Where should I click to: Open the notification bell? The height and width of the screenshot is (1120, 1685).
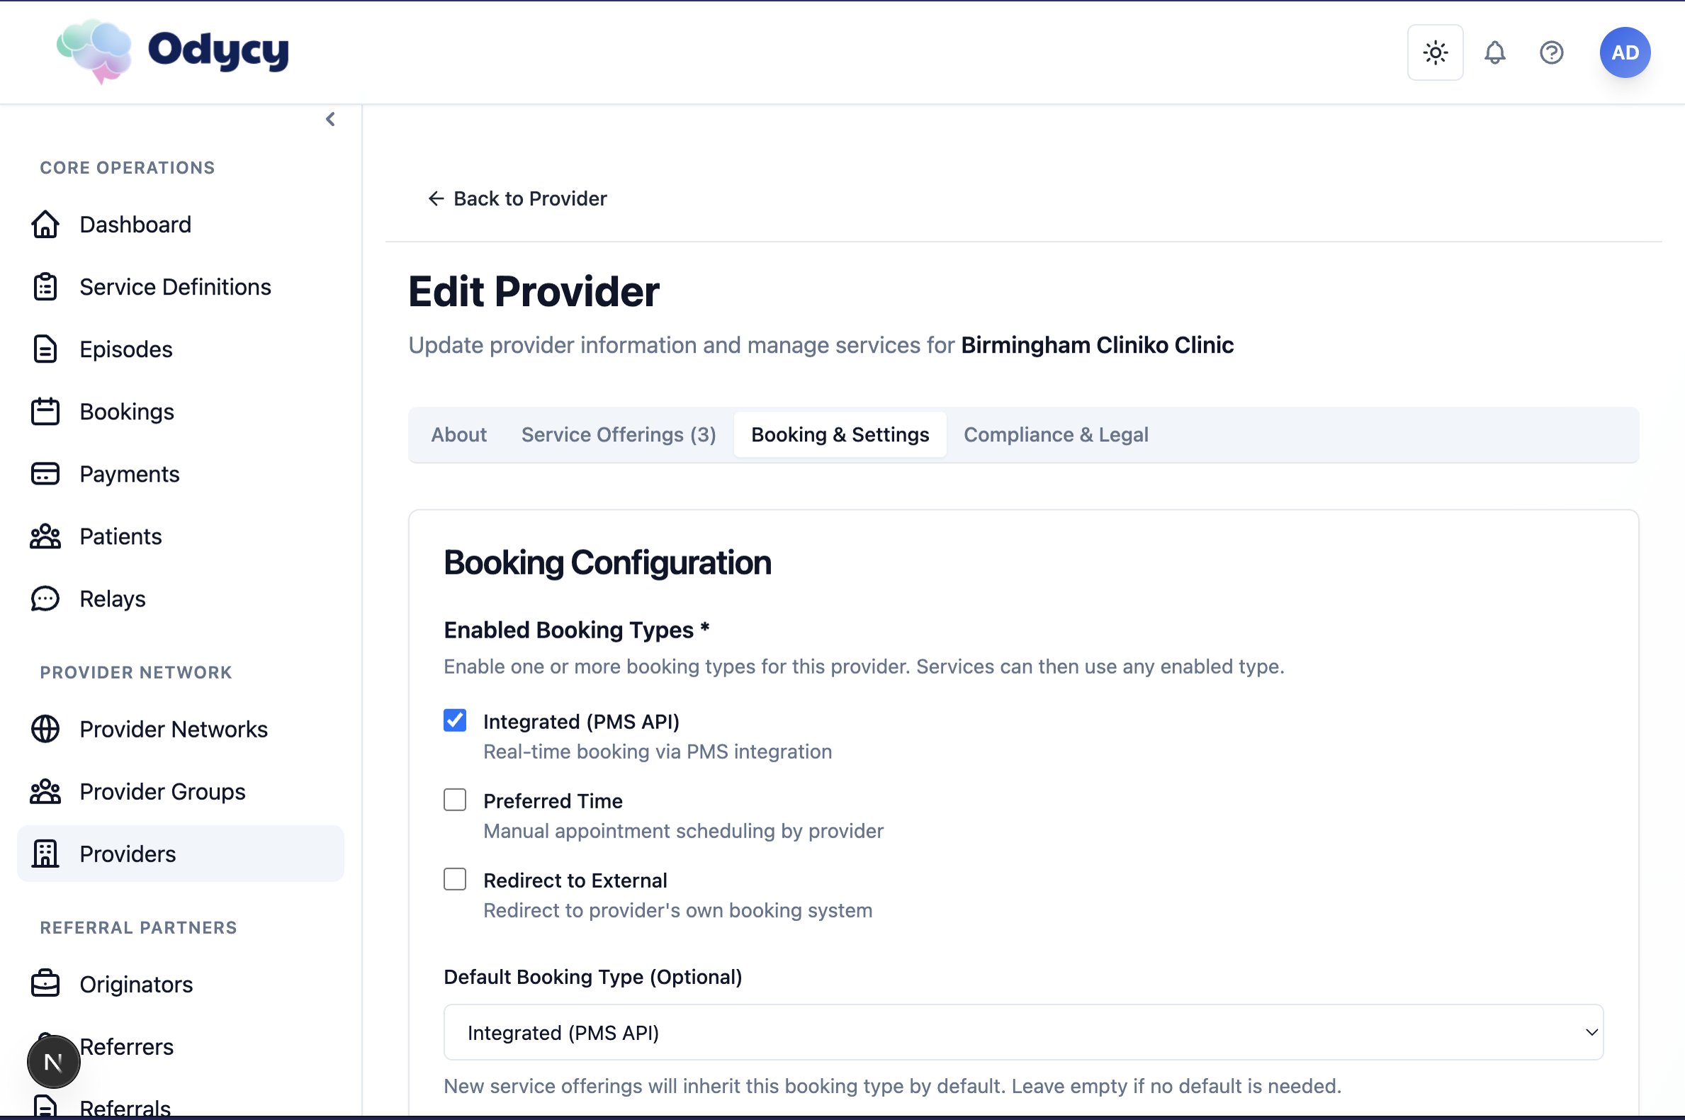click(1494, 52)
